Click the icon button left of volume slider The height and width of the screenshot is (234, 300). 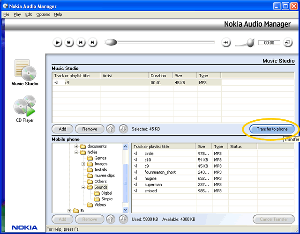[x=226, y=43]
